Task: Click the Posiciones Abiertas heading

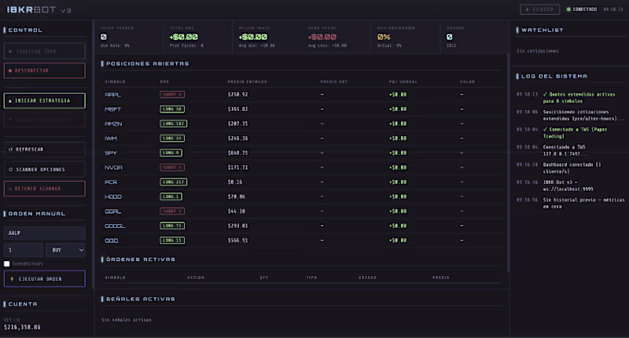Action: (148, 64)
